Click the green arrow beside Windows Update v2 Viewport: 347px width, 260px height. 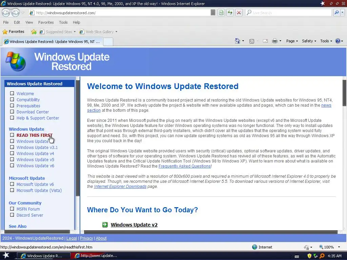(105, 225)
